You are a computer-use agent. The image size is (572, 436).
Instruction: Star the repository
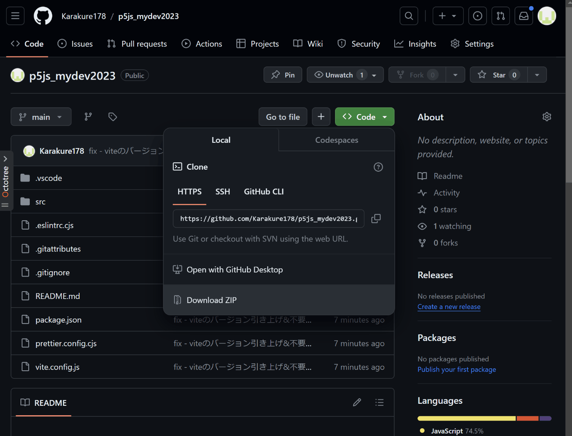coord(499,75)
